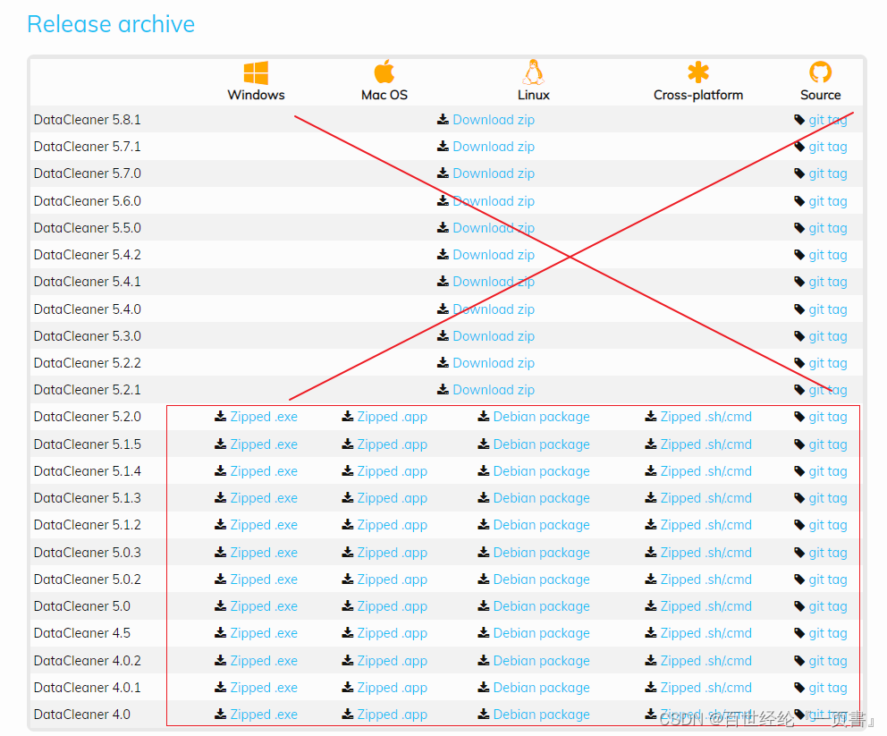Open git tag link for DataCleaner 5.4.2
The height and width of the screenshot is (736, 887).
click(828, 255)
